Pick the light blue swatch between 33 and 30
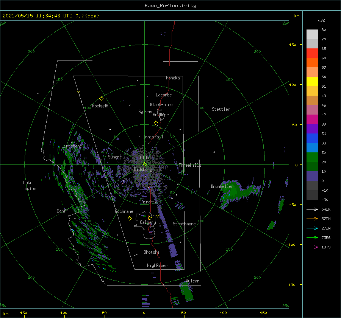Screen dimensions: 341x318 coord(312,147)
